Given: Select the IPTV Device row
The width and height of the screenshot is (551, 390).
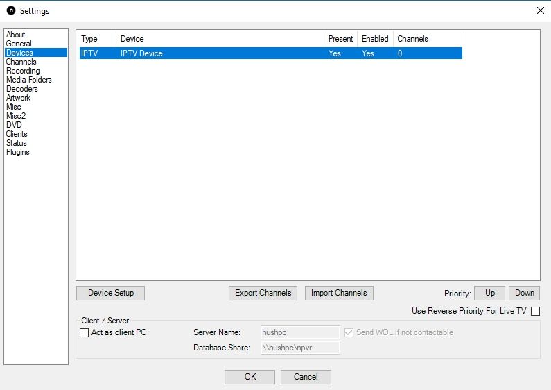Looking at the screenshot, I should pyautogui.click(x=270, y=53).
